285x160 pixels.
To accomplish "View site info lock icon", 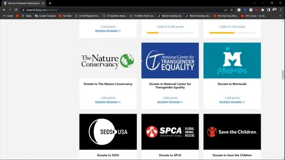I will [23, 10].
